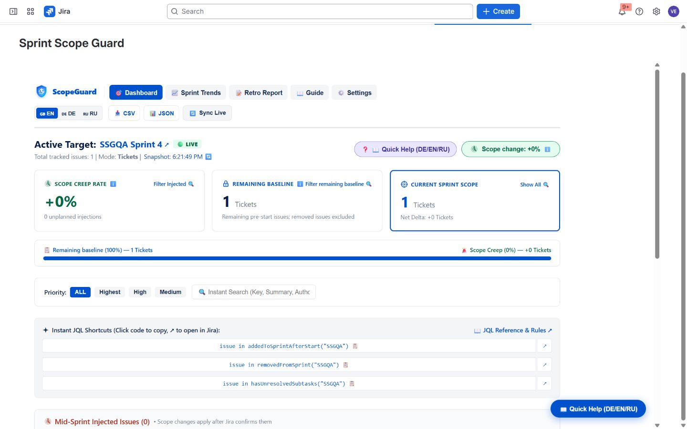Copy the removedFromSprint JQL clipboard icon
The image size is (687, 429).
(346, 365)
